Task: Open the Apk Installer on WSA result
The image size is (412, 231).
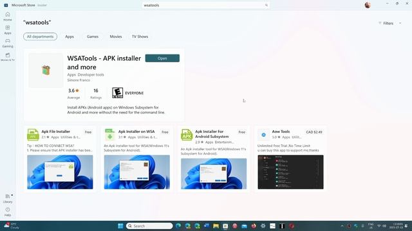Action: click(x=137, y=159)
